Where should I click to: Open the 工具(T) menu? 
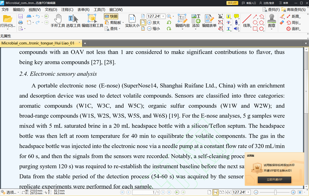[99, 10]
